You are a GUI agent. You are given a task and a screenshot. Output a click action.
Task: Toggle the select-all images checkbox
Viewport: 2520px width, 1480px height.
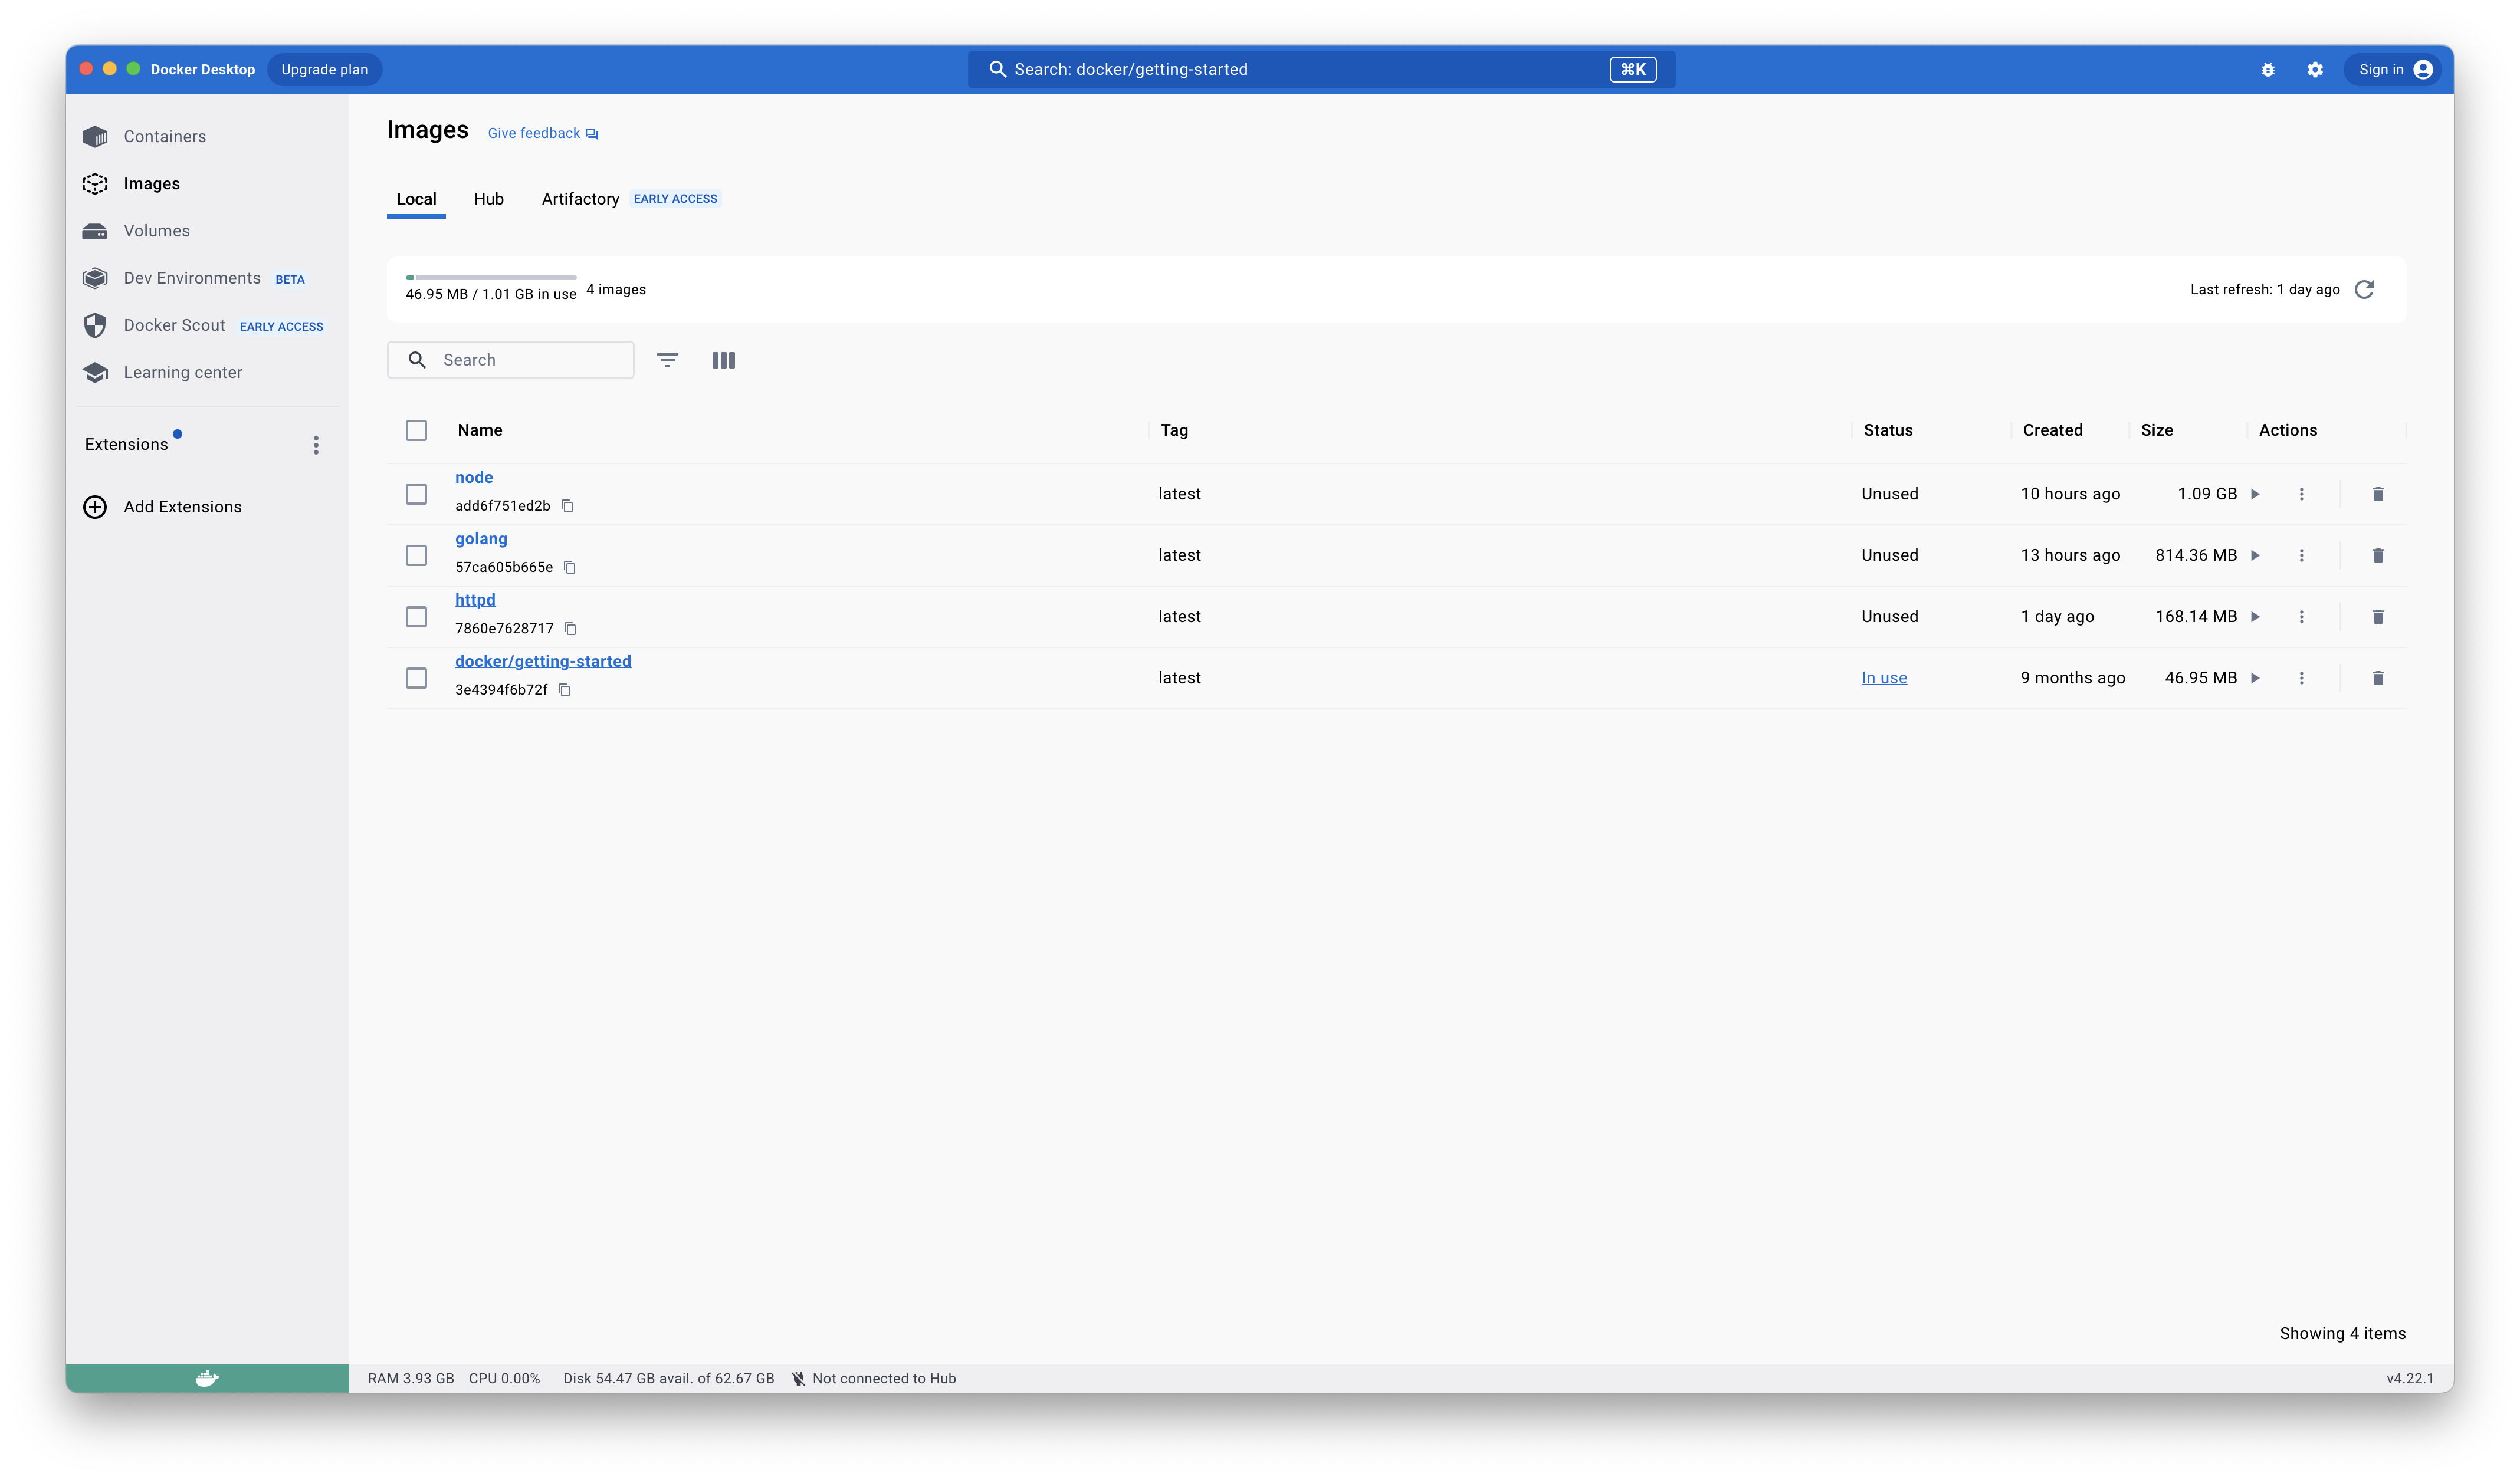416,430
